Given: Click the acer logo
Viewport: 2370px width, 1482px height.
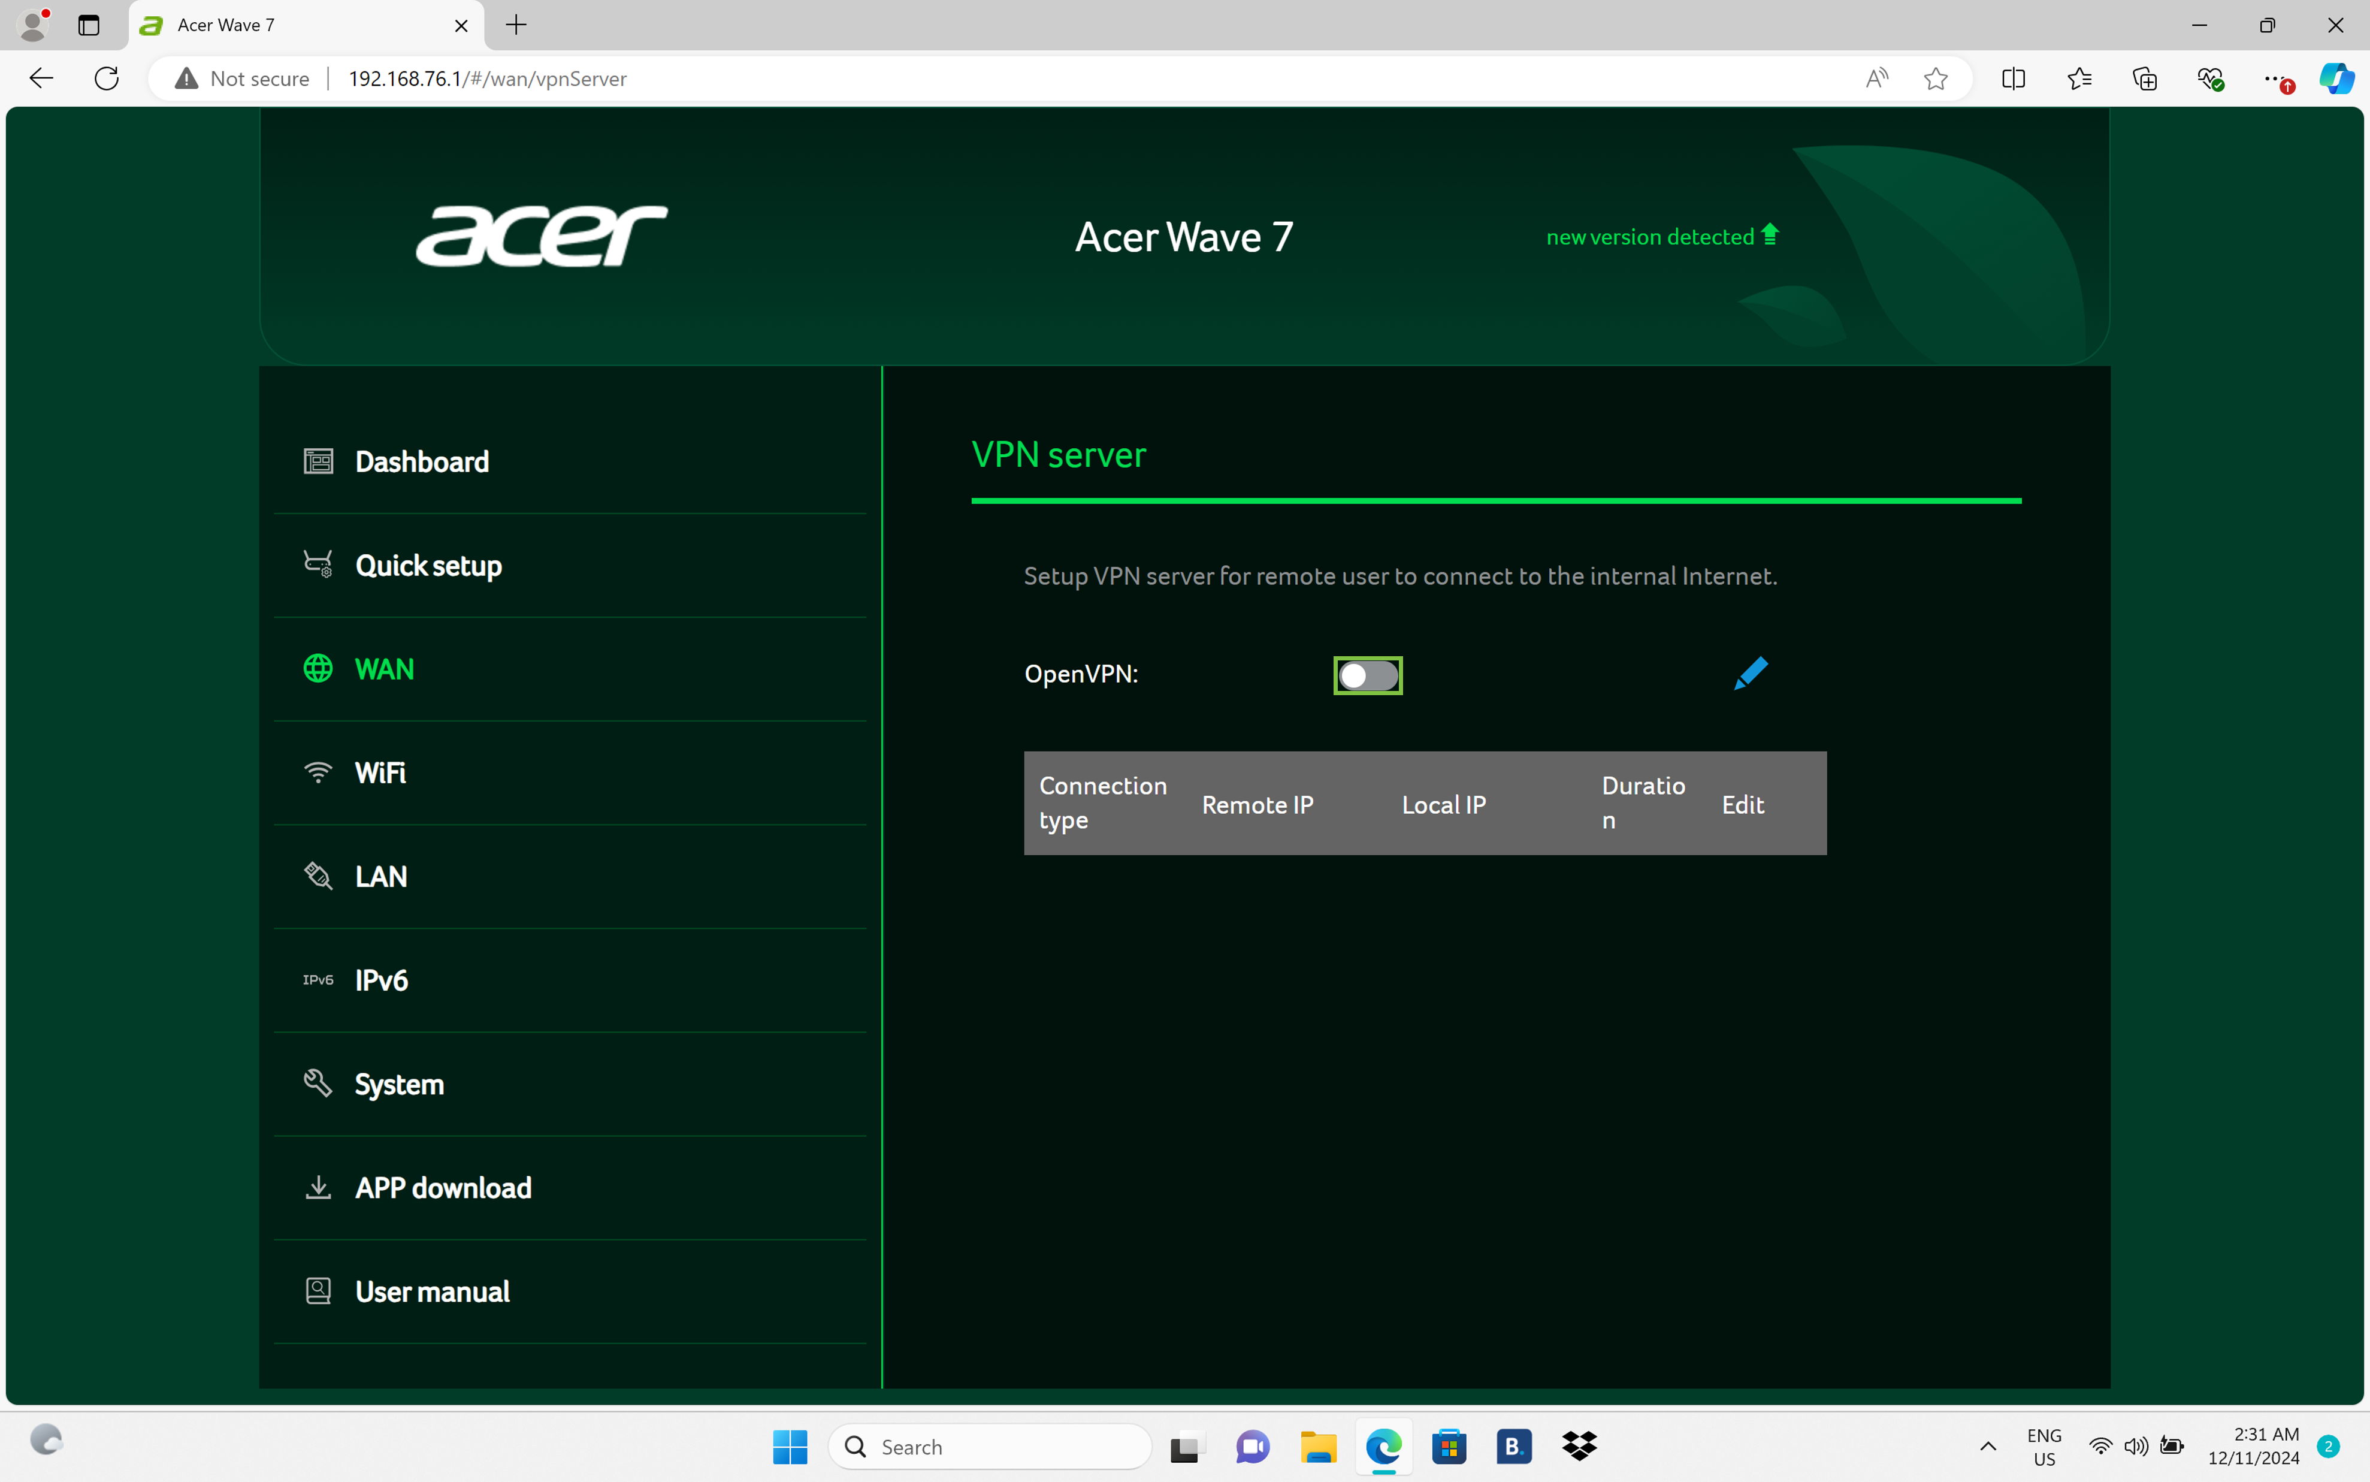Looking at the screenshot, I should tap(542, 236).
